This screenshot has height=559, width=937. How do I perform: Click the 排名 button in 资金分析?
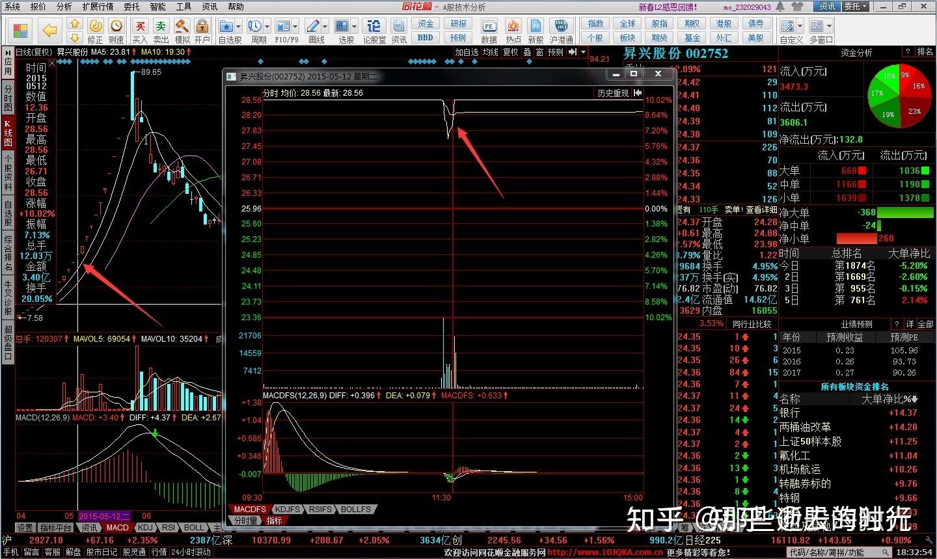[925, 51]
